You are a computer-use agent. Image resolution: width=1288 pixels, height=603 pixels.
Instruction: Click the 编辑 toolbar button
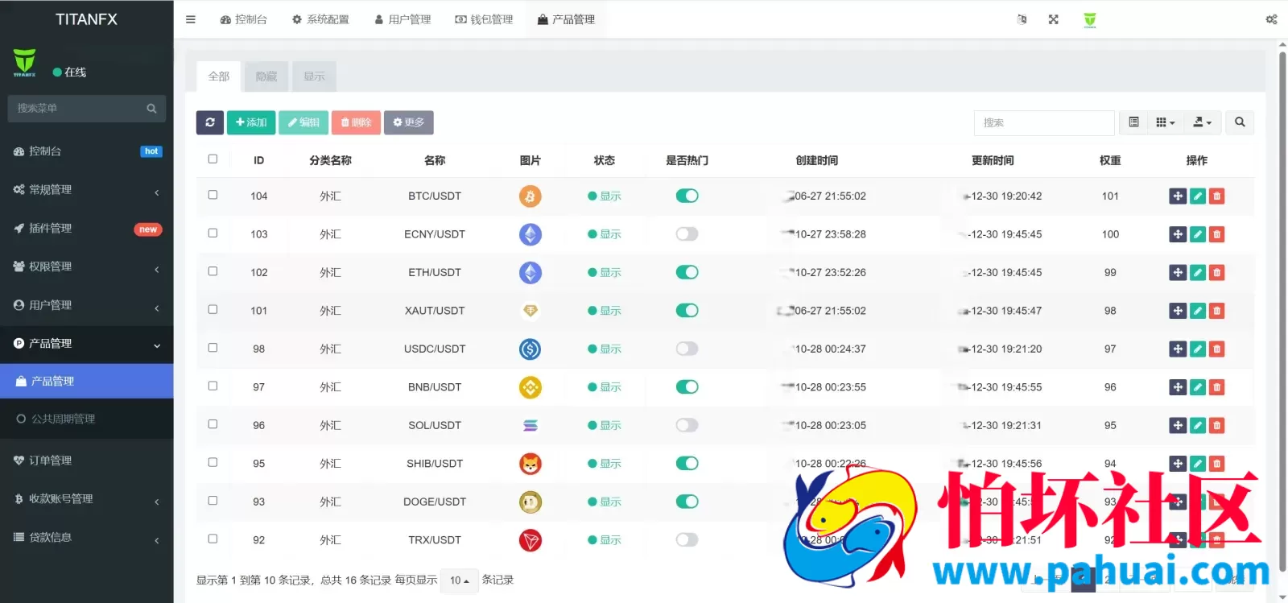click(x=303, y=122)
